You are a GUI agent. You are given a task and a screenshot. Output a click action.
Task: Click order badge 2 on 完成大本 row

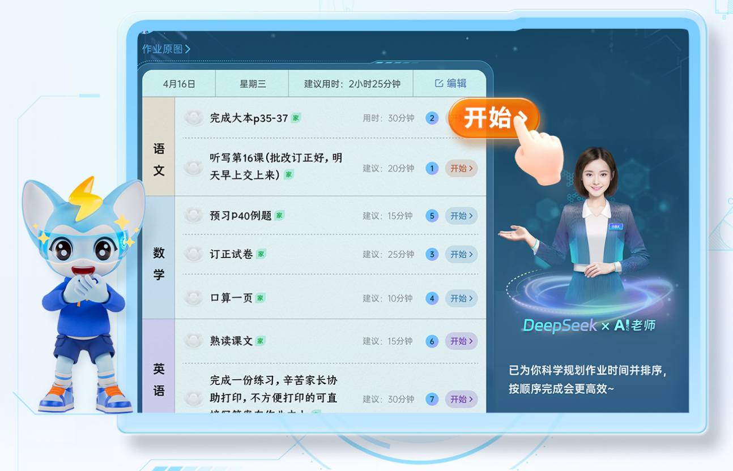pos(432,118)
